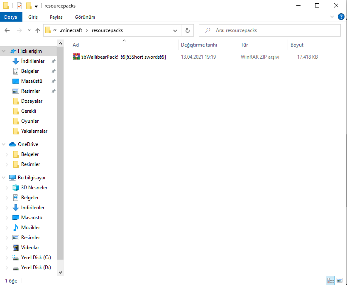Click navigation pane scroll down arrow
This screenshot has width=347, height=285.
(61, 273)
